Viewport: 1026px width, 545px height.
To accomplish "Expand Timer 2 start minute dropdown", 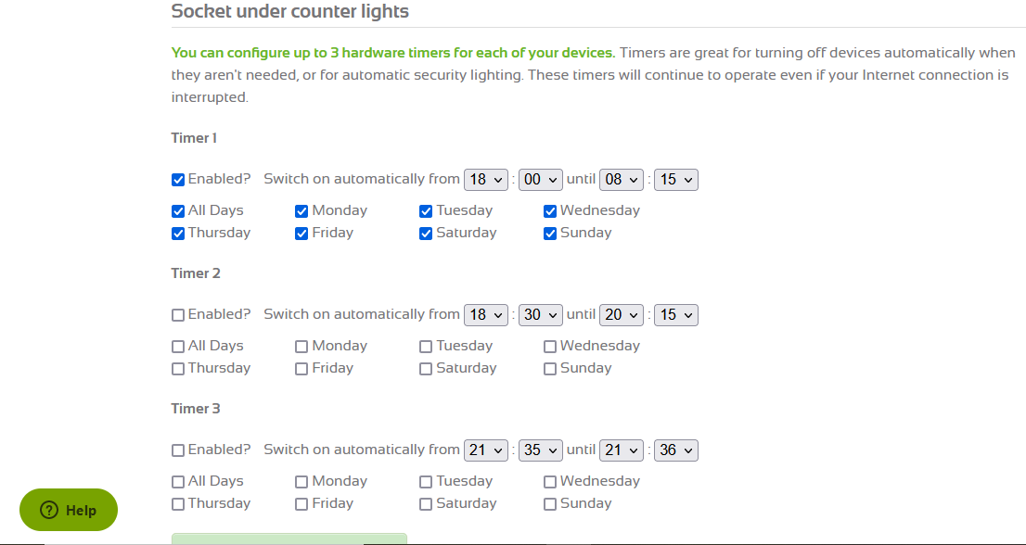I will 541,315.
